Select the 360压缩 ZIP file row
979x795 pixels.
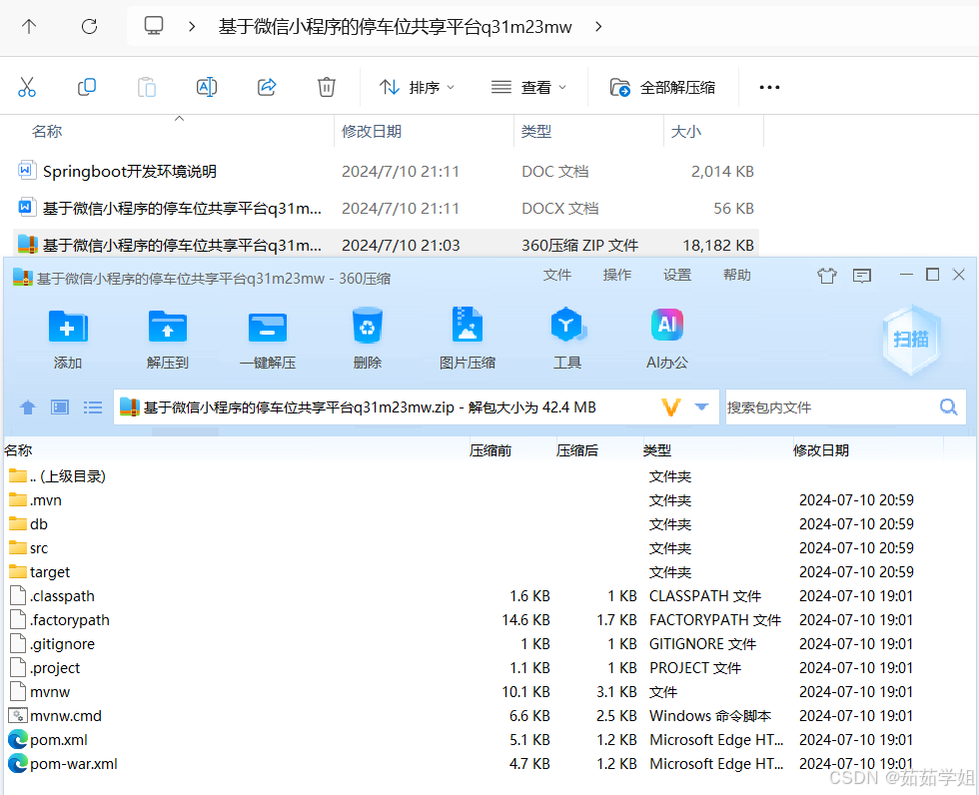[386, 245]
